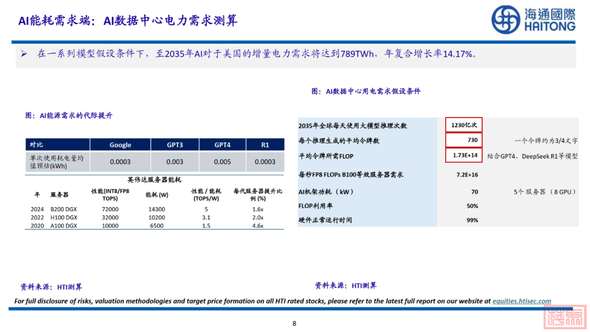Click the Haitong swirl logo icon

(505, 20)
